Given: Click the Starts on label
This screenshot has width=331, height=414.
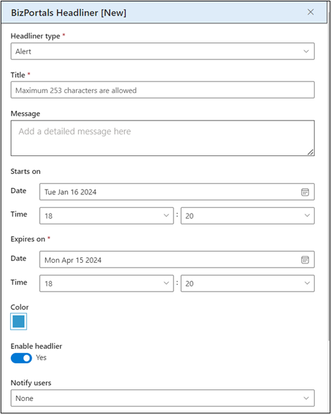Looking at the screenshot, I should 25,171.
